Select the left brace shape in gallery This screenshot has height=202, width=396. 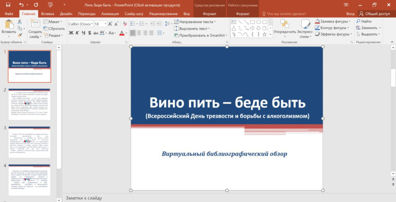[252, 34]
